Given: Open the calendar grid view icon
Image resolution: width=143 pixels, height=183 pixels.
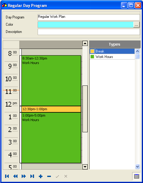Looking at the screenshot, I should click(x=136, y=176).
